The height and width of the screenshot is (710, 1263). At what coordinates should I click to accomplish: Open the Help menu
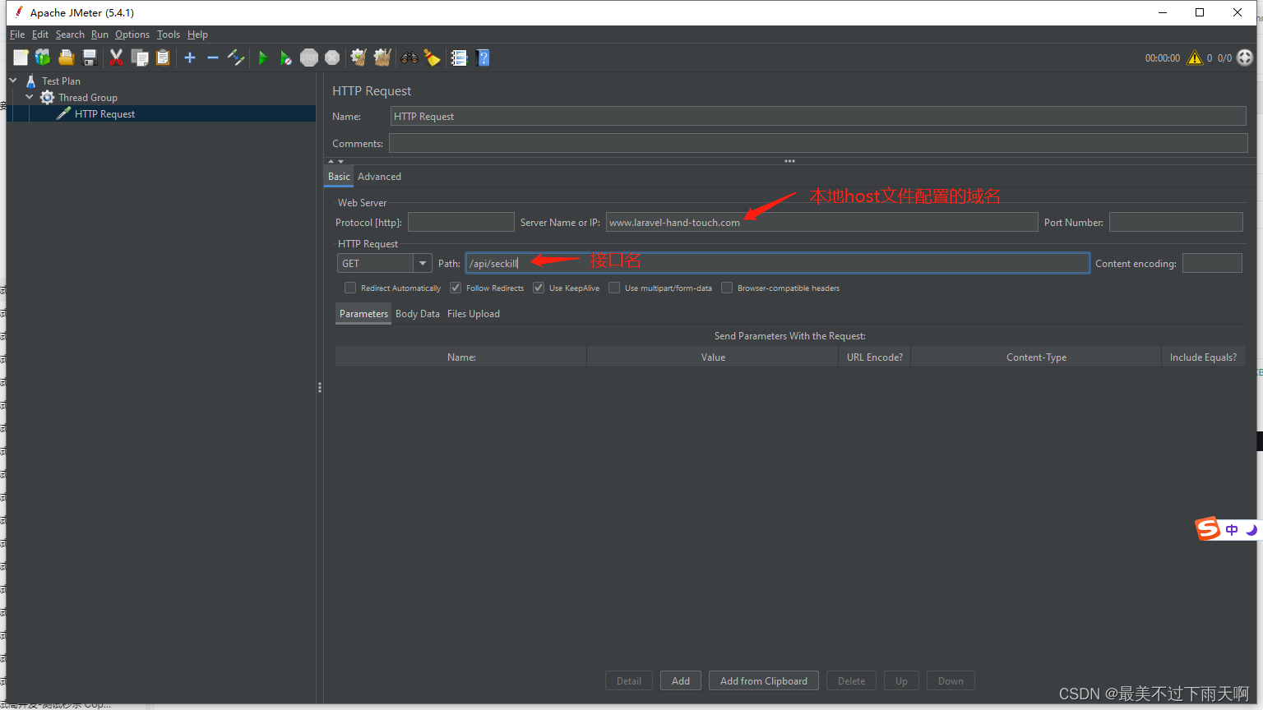[197, 35]
